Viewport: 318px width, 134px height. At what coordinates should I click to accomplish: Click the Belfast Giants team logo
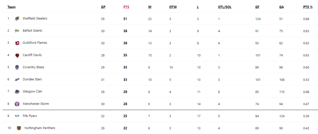[x=17, y=31]
